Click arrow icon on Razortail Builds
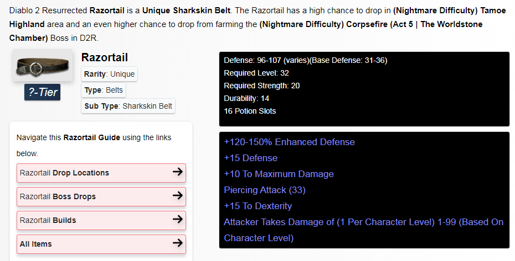515x261 pixels. (x=178, y=219)
